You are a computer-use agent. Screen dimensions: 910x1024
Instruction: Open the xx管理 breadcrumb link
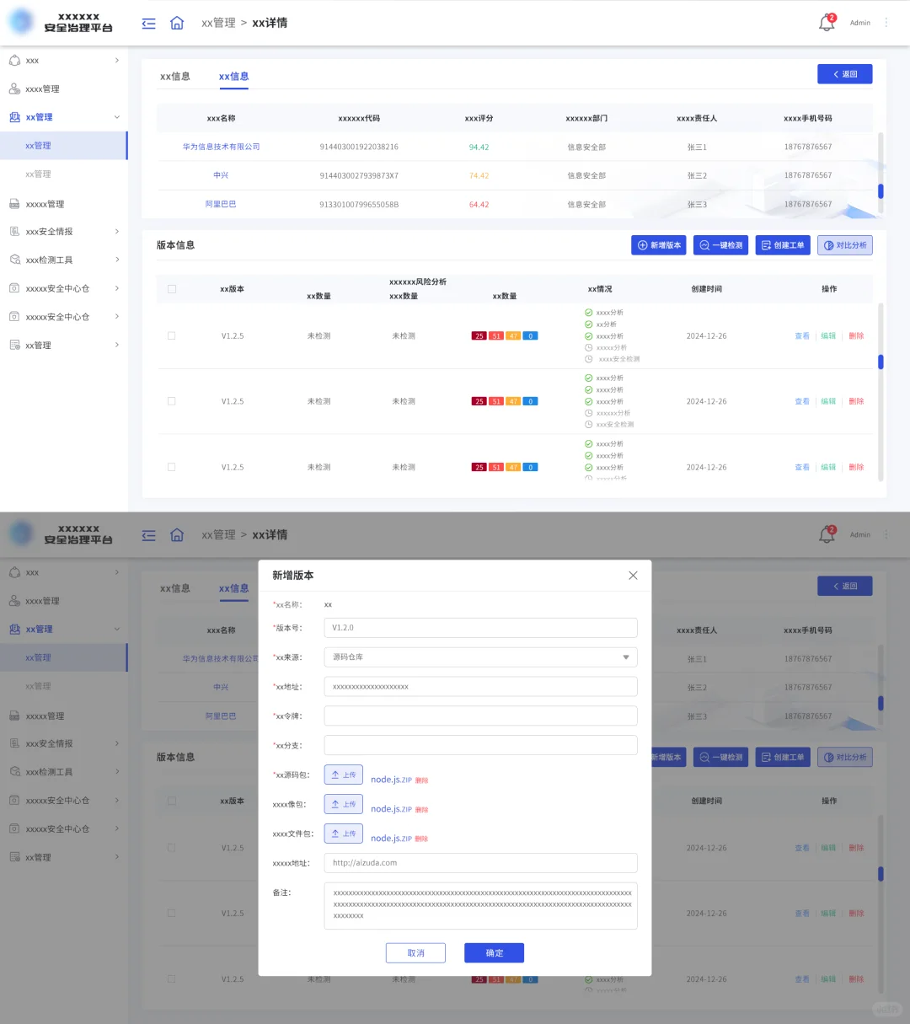point(219,23)
